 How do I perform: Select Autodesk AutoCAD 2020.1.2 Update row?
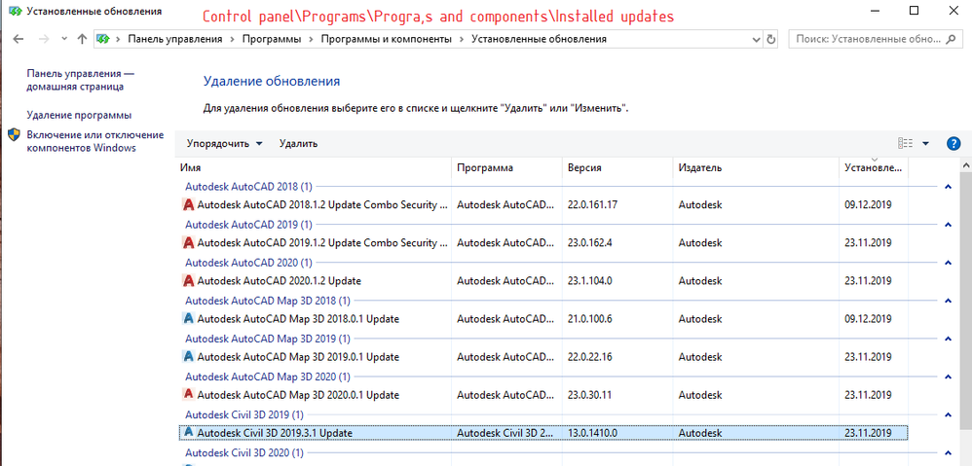[x=543, y=280]
